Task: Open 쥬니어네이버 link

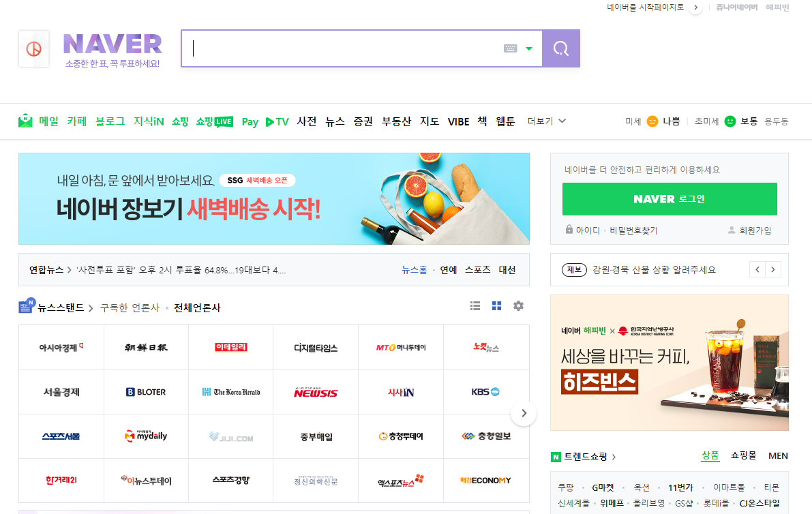Action: point(736,7)
